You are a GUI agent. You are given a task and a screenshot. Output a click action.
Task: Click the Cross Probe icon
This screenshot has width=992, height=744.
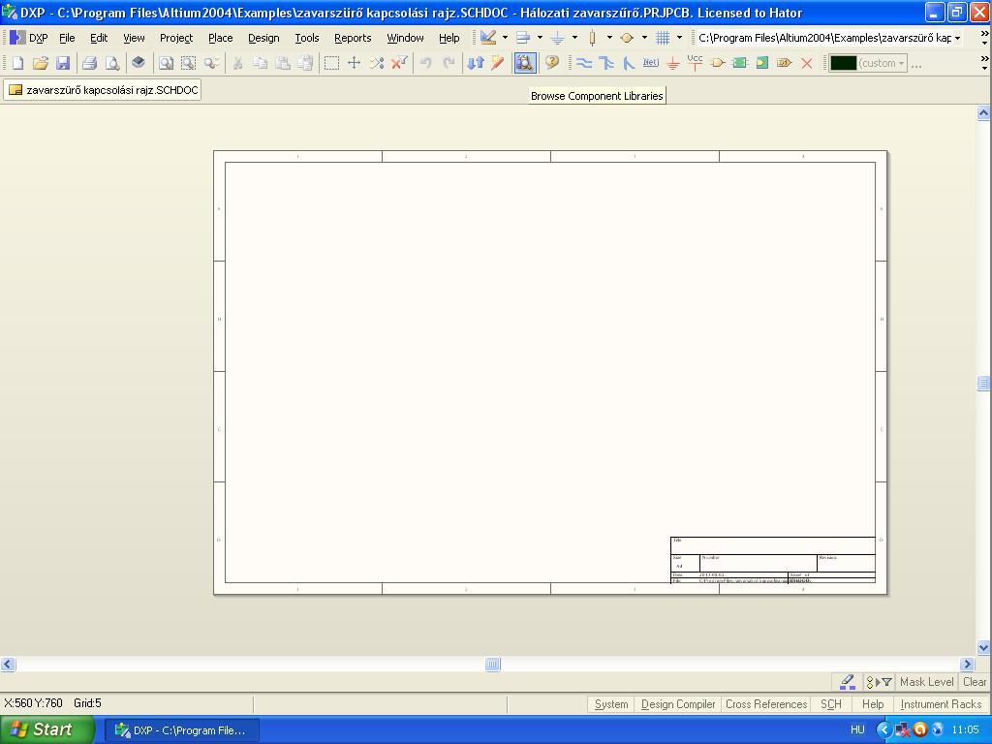(497, 63)
